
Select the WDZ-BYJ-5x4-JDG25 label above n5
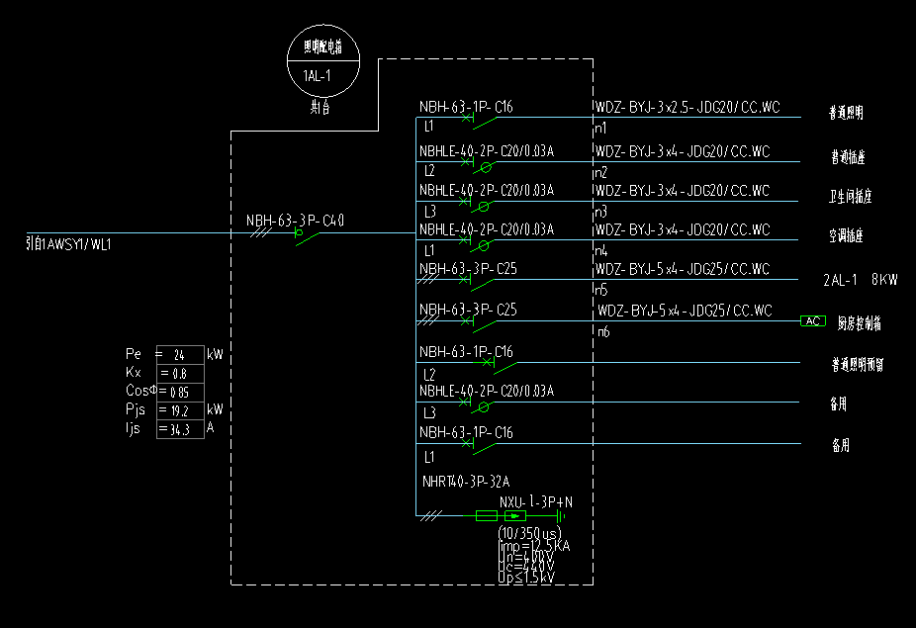click(x=683, y=269)
